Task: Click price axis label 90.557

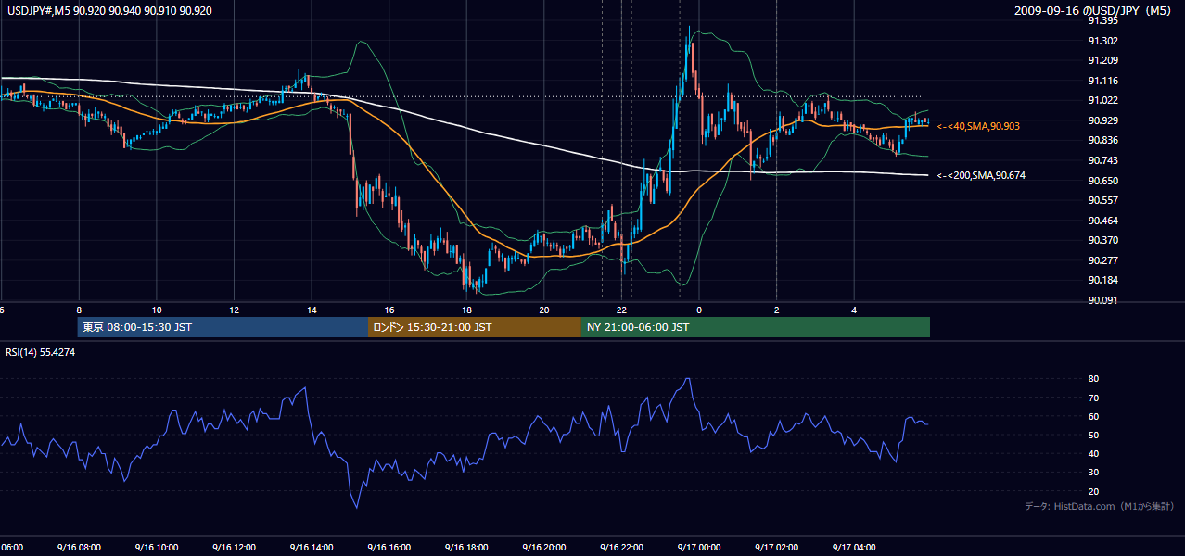Action: [x=1102, y=200]
